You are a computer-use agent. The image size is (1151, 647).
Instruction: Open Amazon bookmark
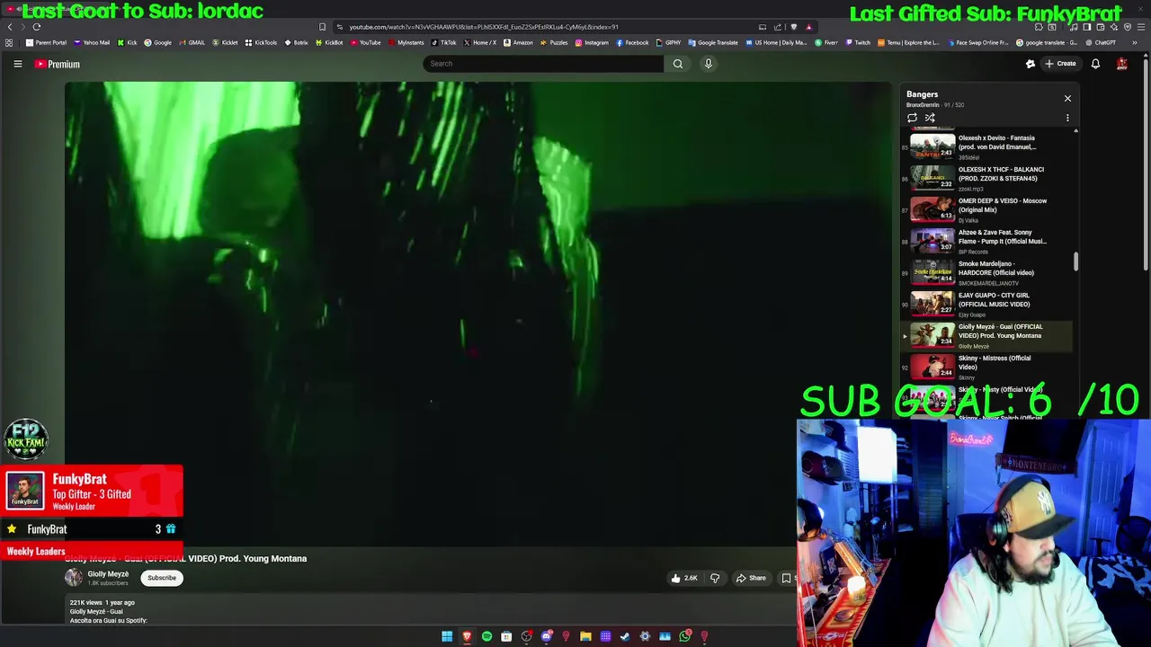coord(518,42)
